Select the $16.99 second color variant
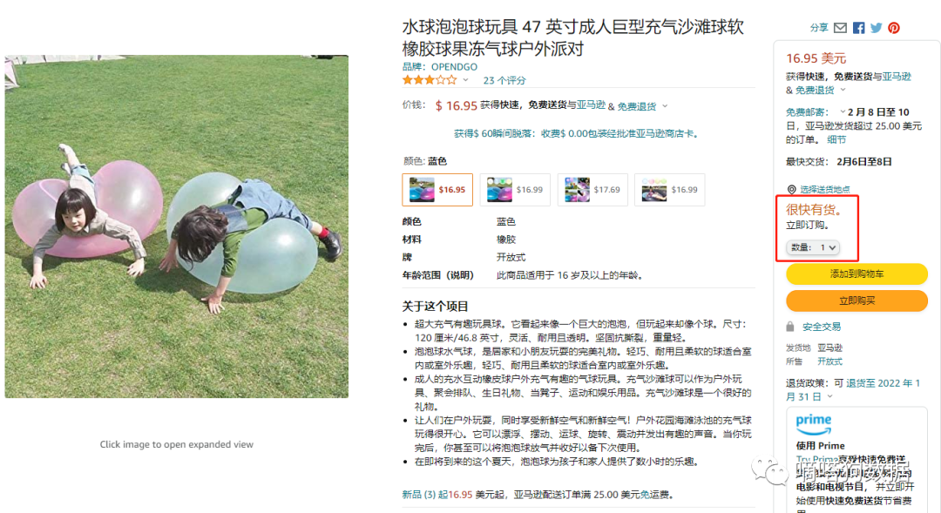 tap(515, 190)
